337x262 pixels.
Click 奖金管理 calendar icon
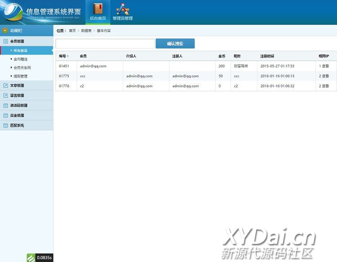click(5, 115)
